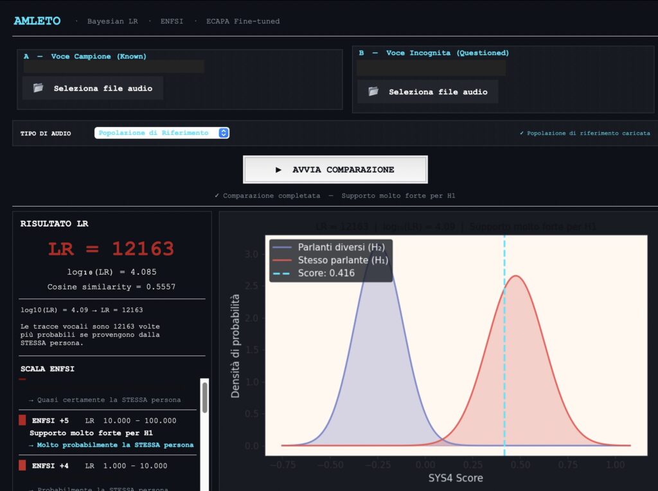Click the 'ENFSI +5' scale label
The image size is (658, 491).
coord(50,420)
